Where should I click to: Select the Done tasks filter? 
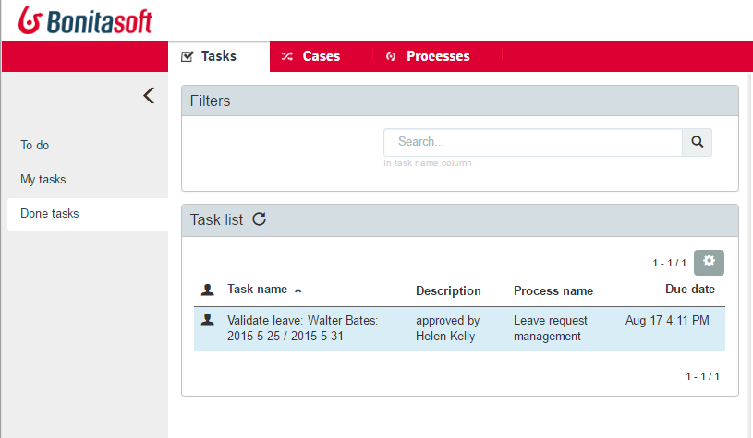[x=50, y=213]
